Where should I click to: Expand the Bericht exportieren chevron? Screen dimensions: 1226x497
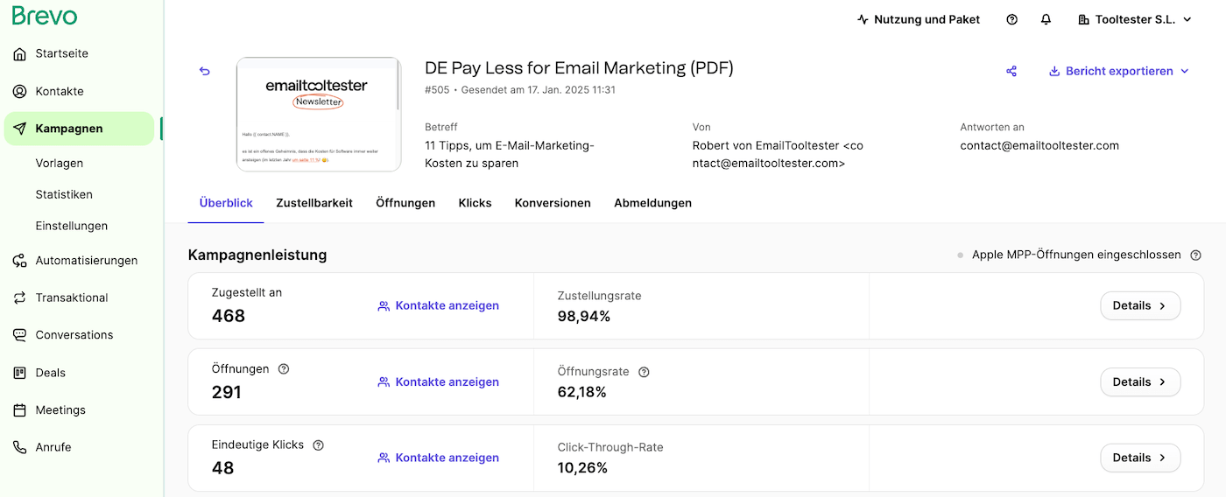1185,72
